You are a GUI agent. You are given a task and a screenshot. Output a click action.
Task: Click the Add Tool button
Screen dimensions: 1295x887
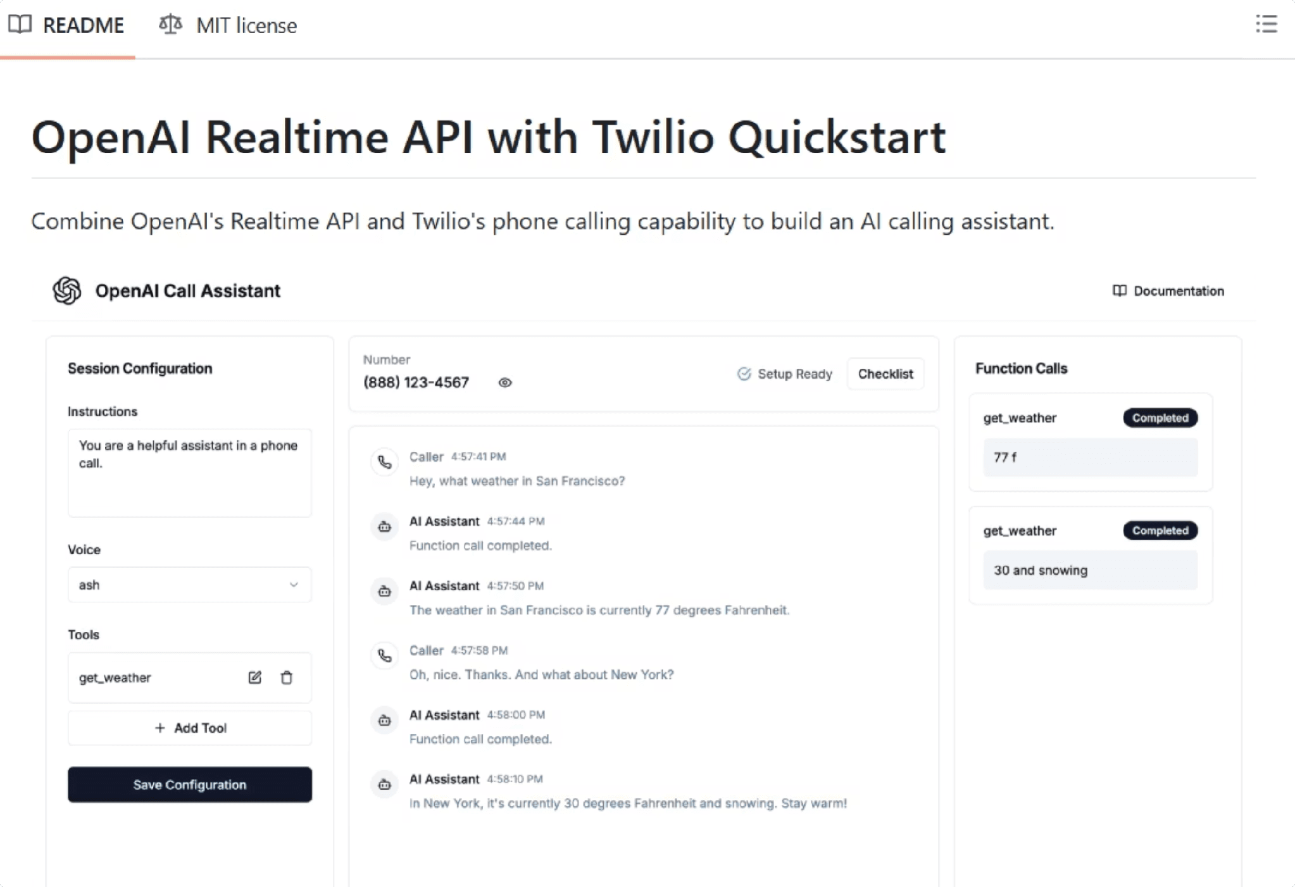[190, 728]
